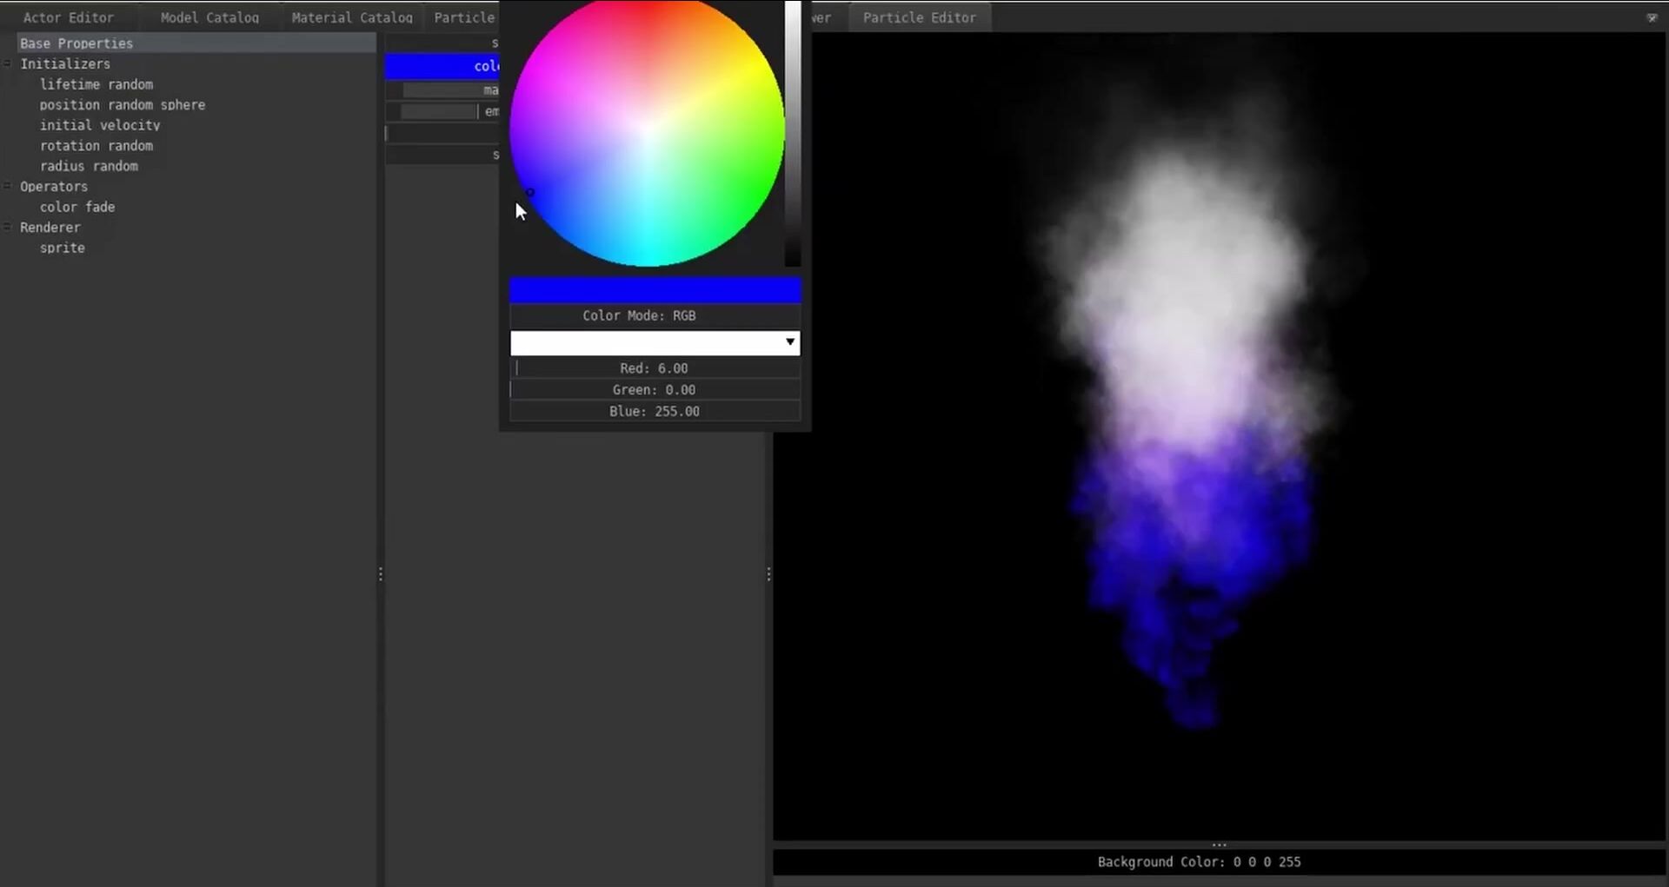Click the panel options icon at top right
The width and height of the screenshot is (1669, 887).
[1652, 17]
